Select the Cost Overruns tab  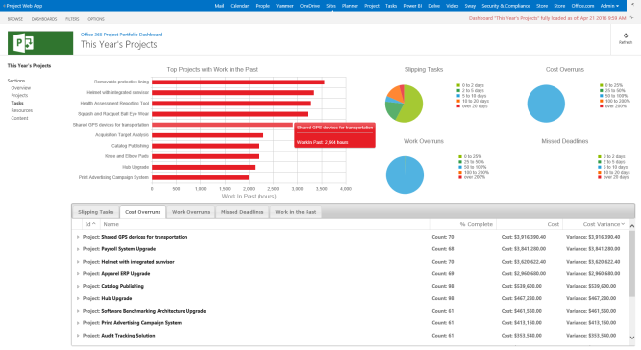click(x=142, y=212)
